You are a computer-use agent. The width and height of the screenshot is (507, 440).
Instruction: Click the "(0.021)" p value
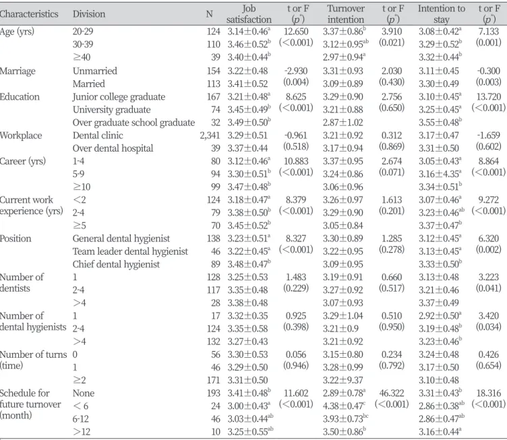click(392, 43)
